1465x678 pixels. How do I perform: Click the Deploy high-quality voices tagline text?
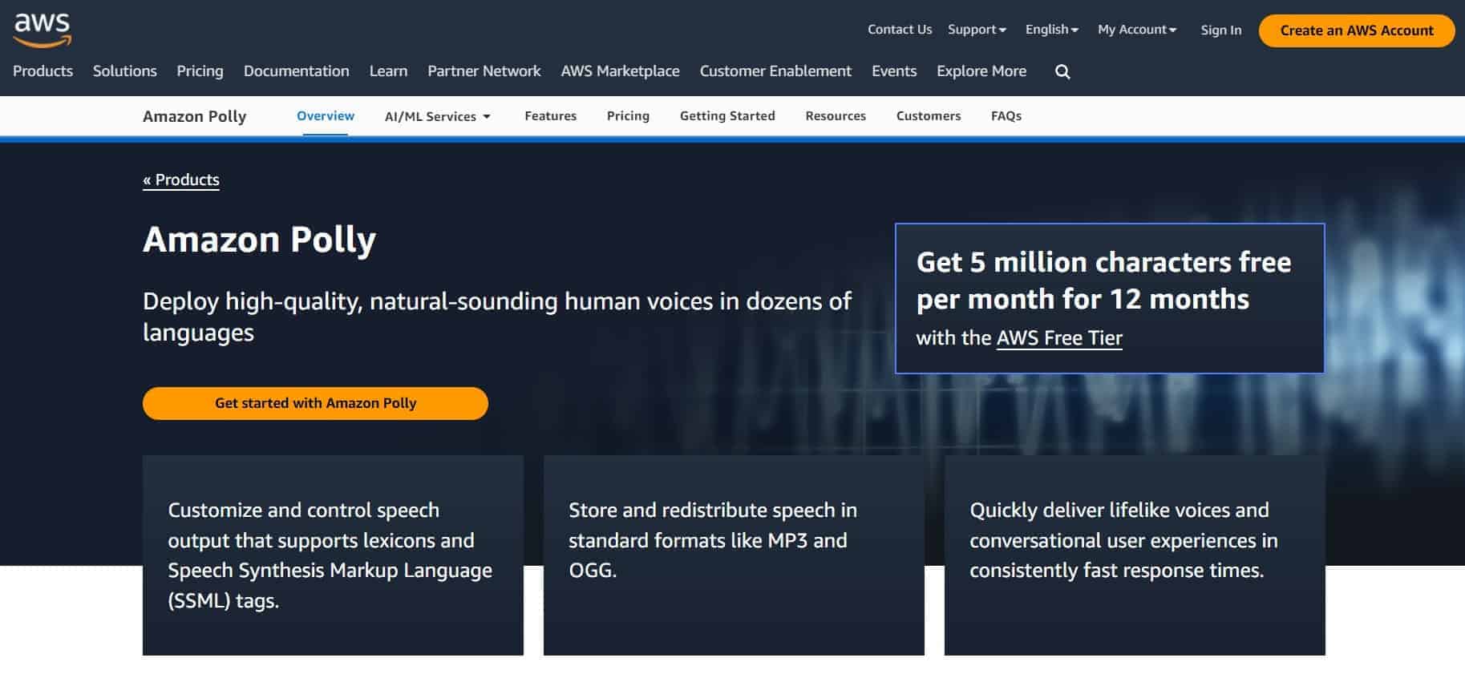[x=497, y=317]
